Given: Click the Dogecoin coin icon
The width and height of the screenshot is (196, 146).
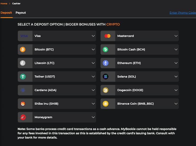Looking at the screenshot, I should [105, 90].
